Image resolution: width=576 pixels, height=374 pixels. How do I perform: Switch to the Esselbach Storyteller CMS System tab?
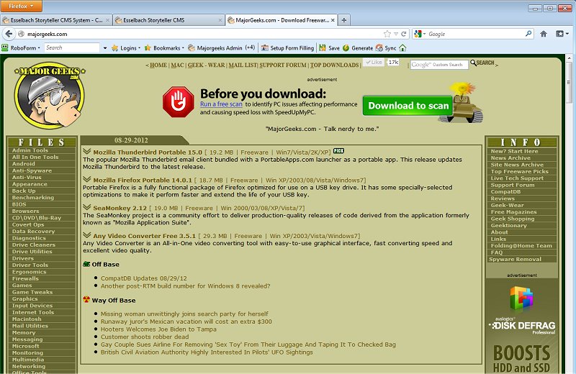56,20
